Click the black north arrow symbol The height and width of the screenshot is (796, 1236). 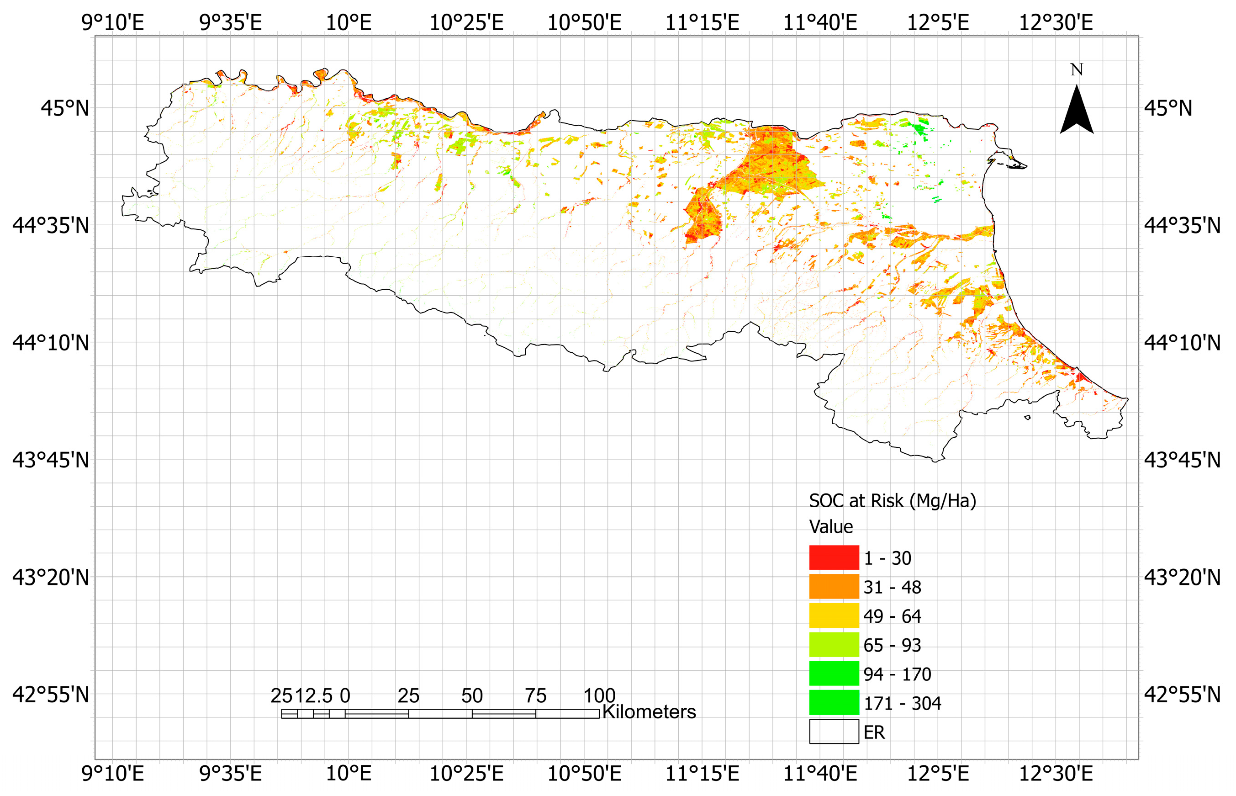point(1076,111)
